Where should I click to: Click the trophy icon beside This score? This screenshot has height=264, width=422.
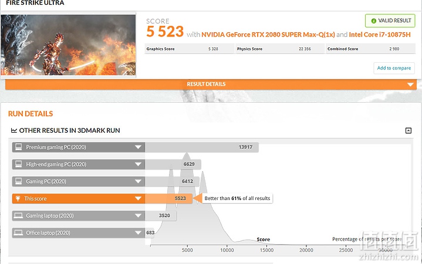(x=18, y=199)
